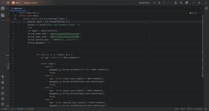
Task: Click the import java.util.* line
Action: tap(29, 13)
